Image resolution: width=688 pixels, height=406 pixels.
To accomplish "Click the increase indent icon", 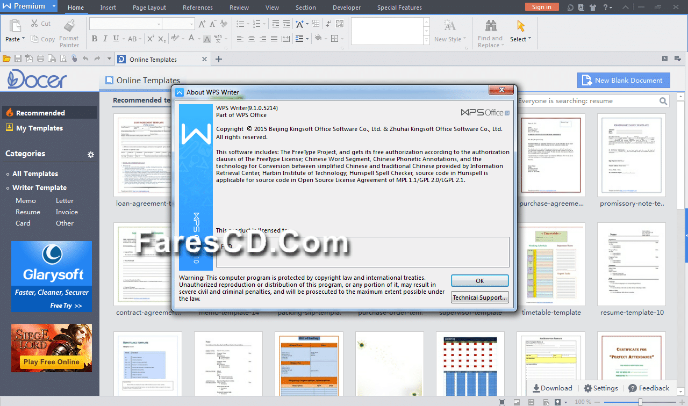I will pyautogui.click(x=286, y=24).
